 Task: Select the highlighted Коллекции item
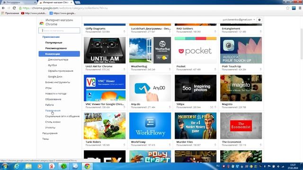59,54
